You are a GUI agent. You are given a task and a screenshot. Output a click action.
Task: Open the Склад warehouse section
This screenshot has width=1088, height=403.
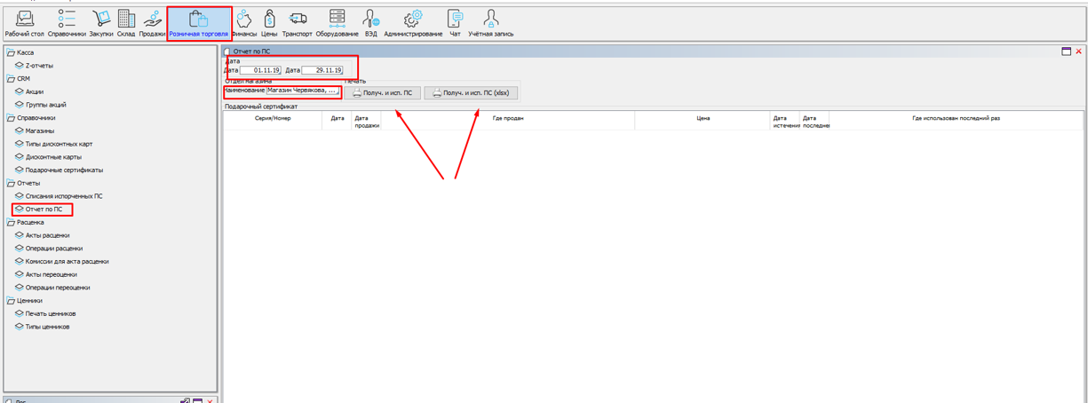[x=126, y=21]
